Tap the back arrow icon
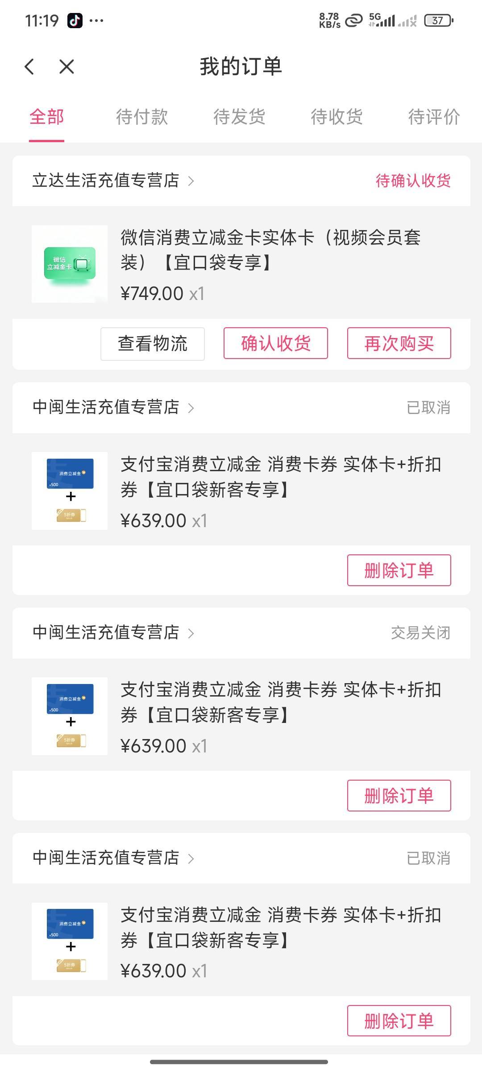Screen dimensions: 482x1073 [x=29, y=67]
